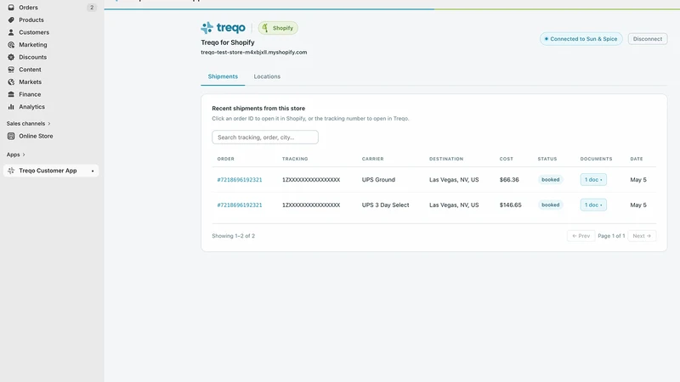Click the Marketing target icon
The image size is (680, 382).
pos(11,45)
